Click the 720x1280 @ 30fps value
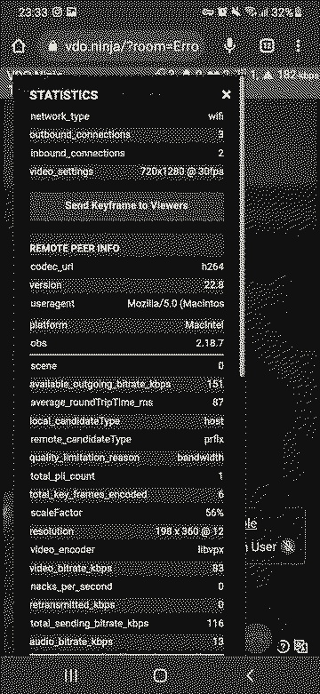The width and height of the screenshot is (320, 694). [x=182, y=172]
